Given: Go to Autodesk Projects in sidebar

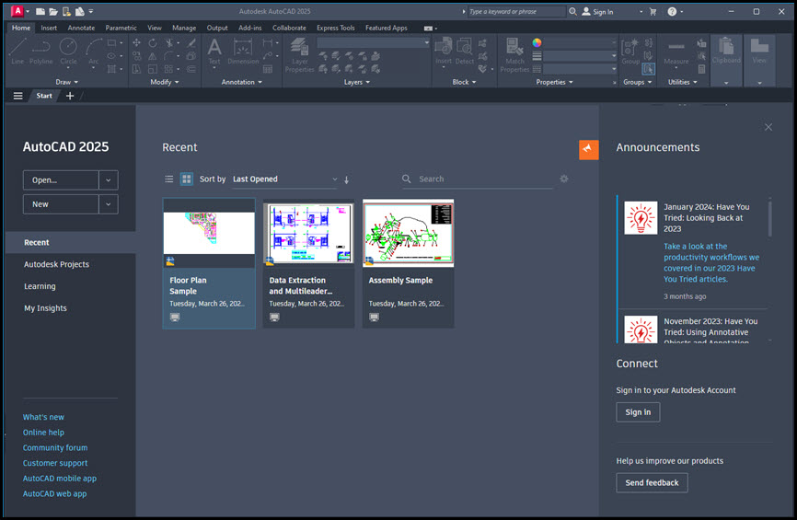Looking at the screenshot, I should pos(56,264).
